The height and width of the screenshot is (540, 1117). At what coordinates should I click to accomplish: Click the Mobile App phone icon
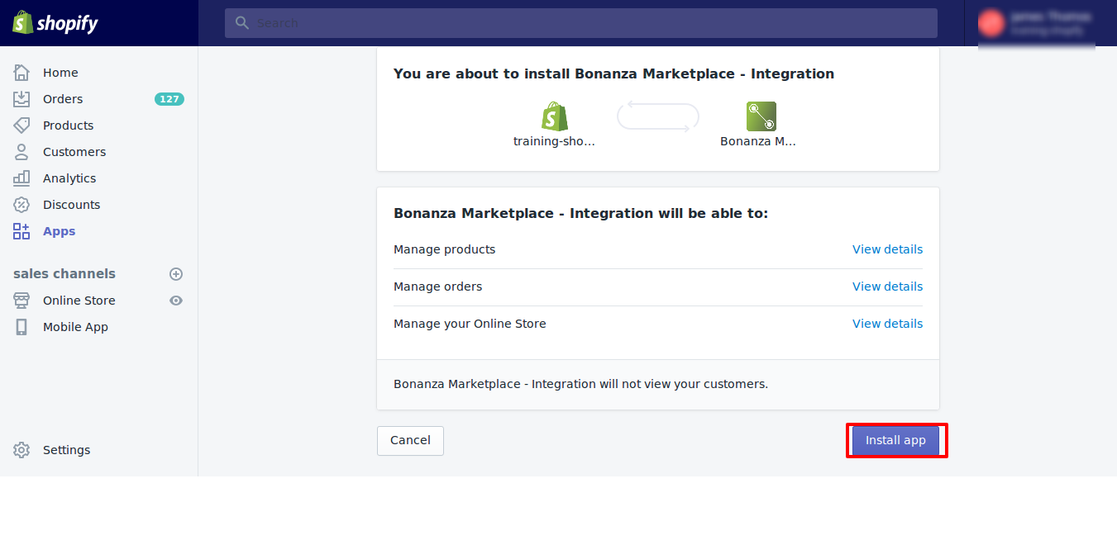(x=21, y=327)
